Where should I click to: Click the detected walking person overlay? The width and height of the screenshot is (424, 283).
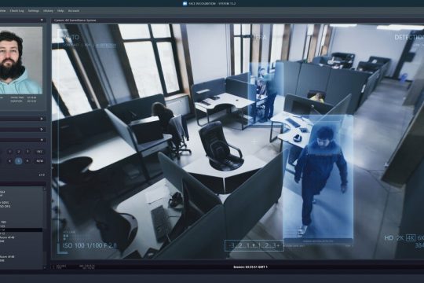tap(318, 180)
